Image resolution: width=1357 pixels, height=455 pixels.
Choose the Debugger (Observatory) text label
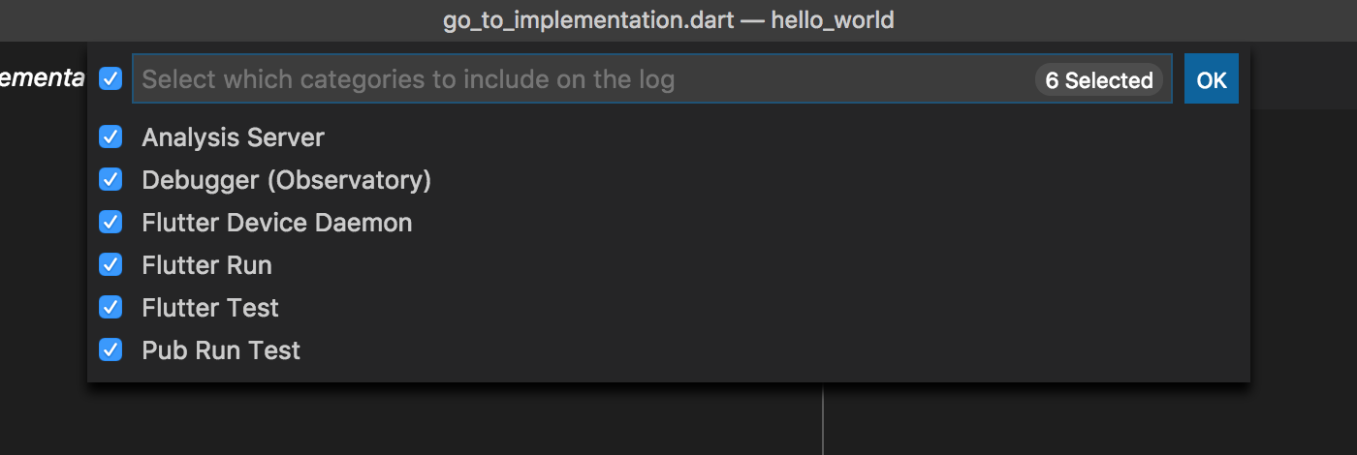[286, 180]
